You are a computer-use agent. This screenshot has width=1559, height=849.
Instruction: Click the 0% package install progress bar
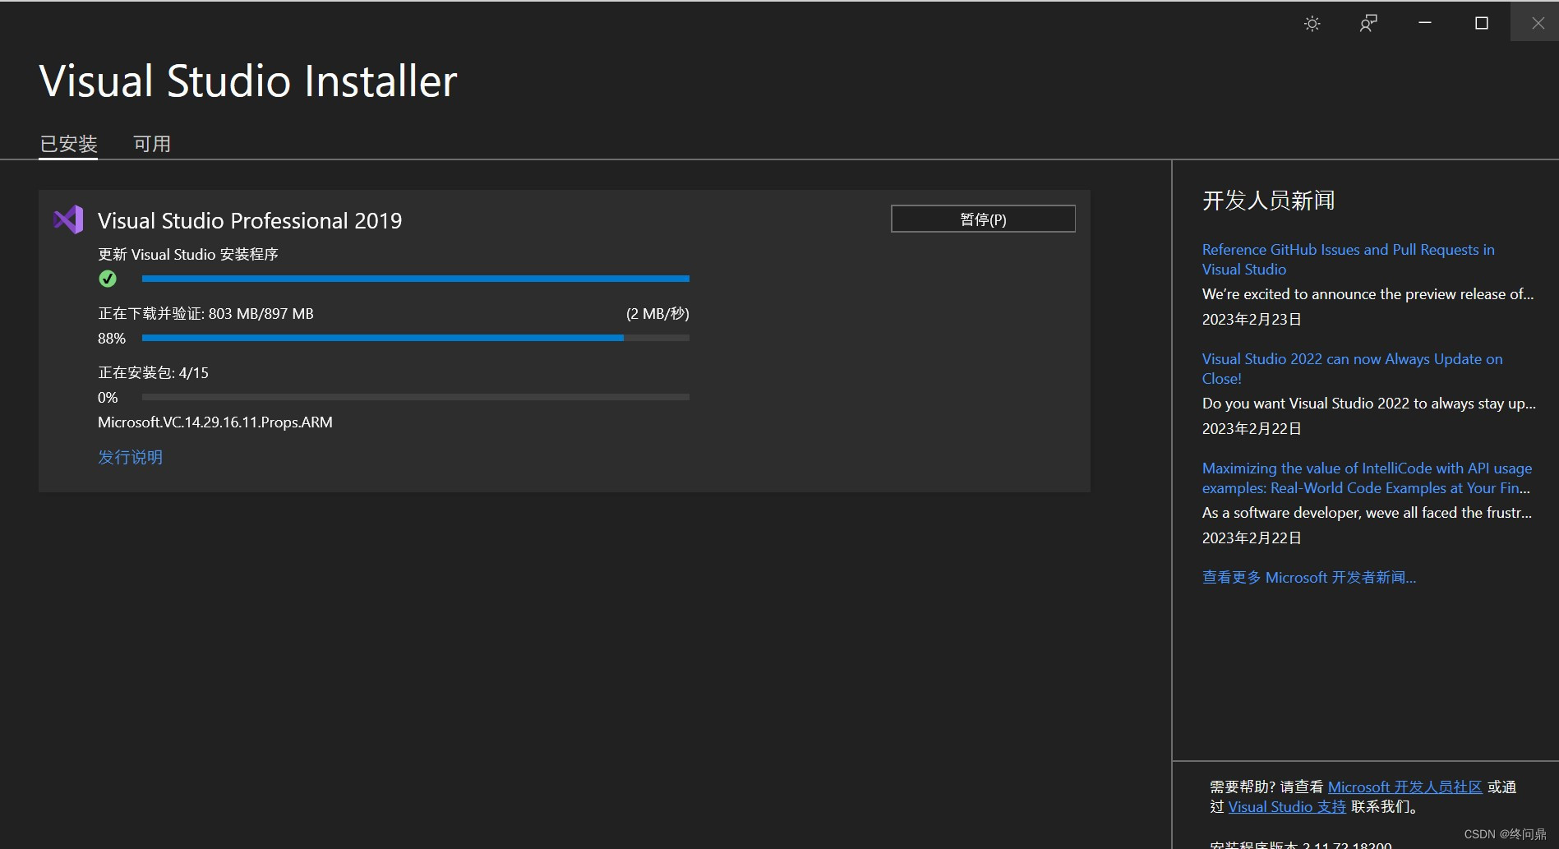[415, 397]
